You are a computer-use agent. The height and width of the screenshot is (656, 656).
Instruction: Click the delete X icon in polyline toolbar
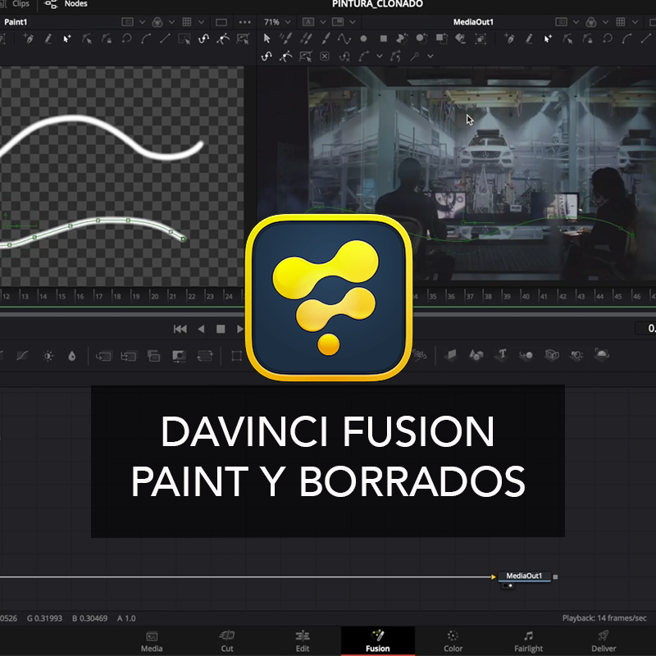(325, 56)
